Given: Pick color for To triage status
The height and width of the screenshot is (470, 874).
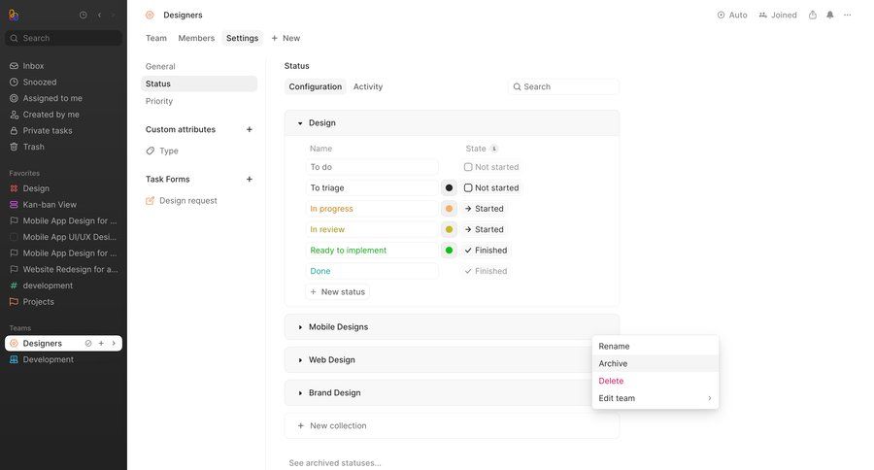Looking at the screenshot, I should click(450, 187).
